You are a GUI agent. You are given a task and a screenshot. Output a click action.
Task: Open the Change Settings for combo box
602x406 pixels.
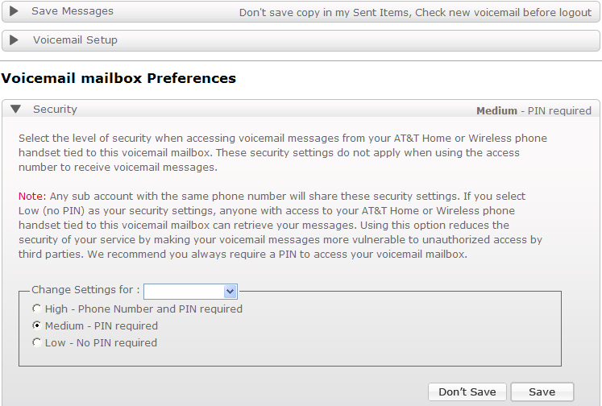[189, 291]
